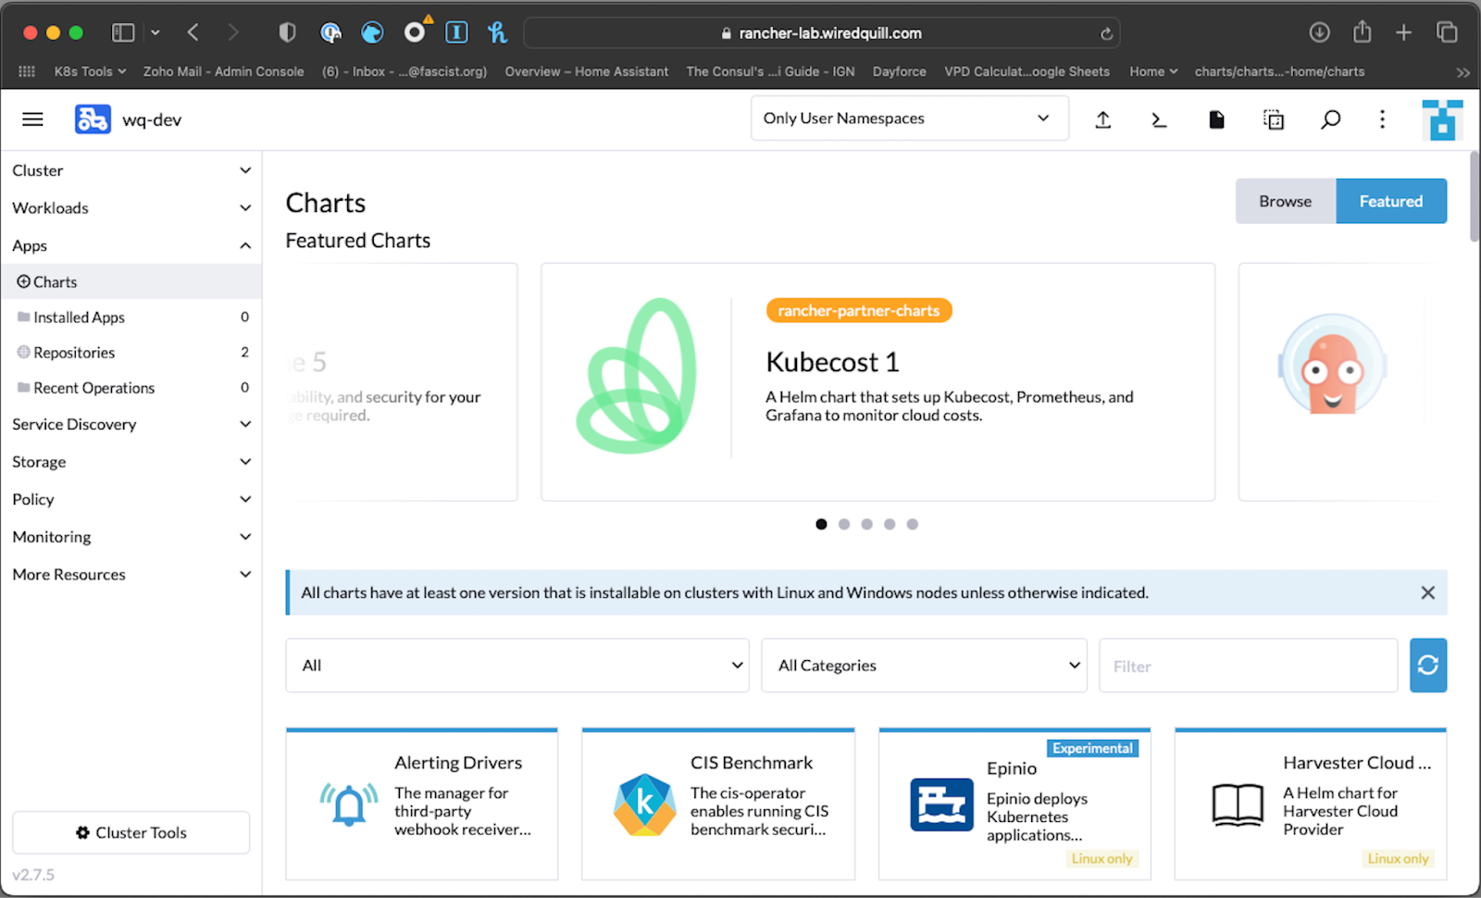Open the Alerting Drivers chart card
1481x898 pixels.
coord(422,804)
